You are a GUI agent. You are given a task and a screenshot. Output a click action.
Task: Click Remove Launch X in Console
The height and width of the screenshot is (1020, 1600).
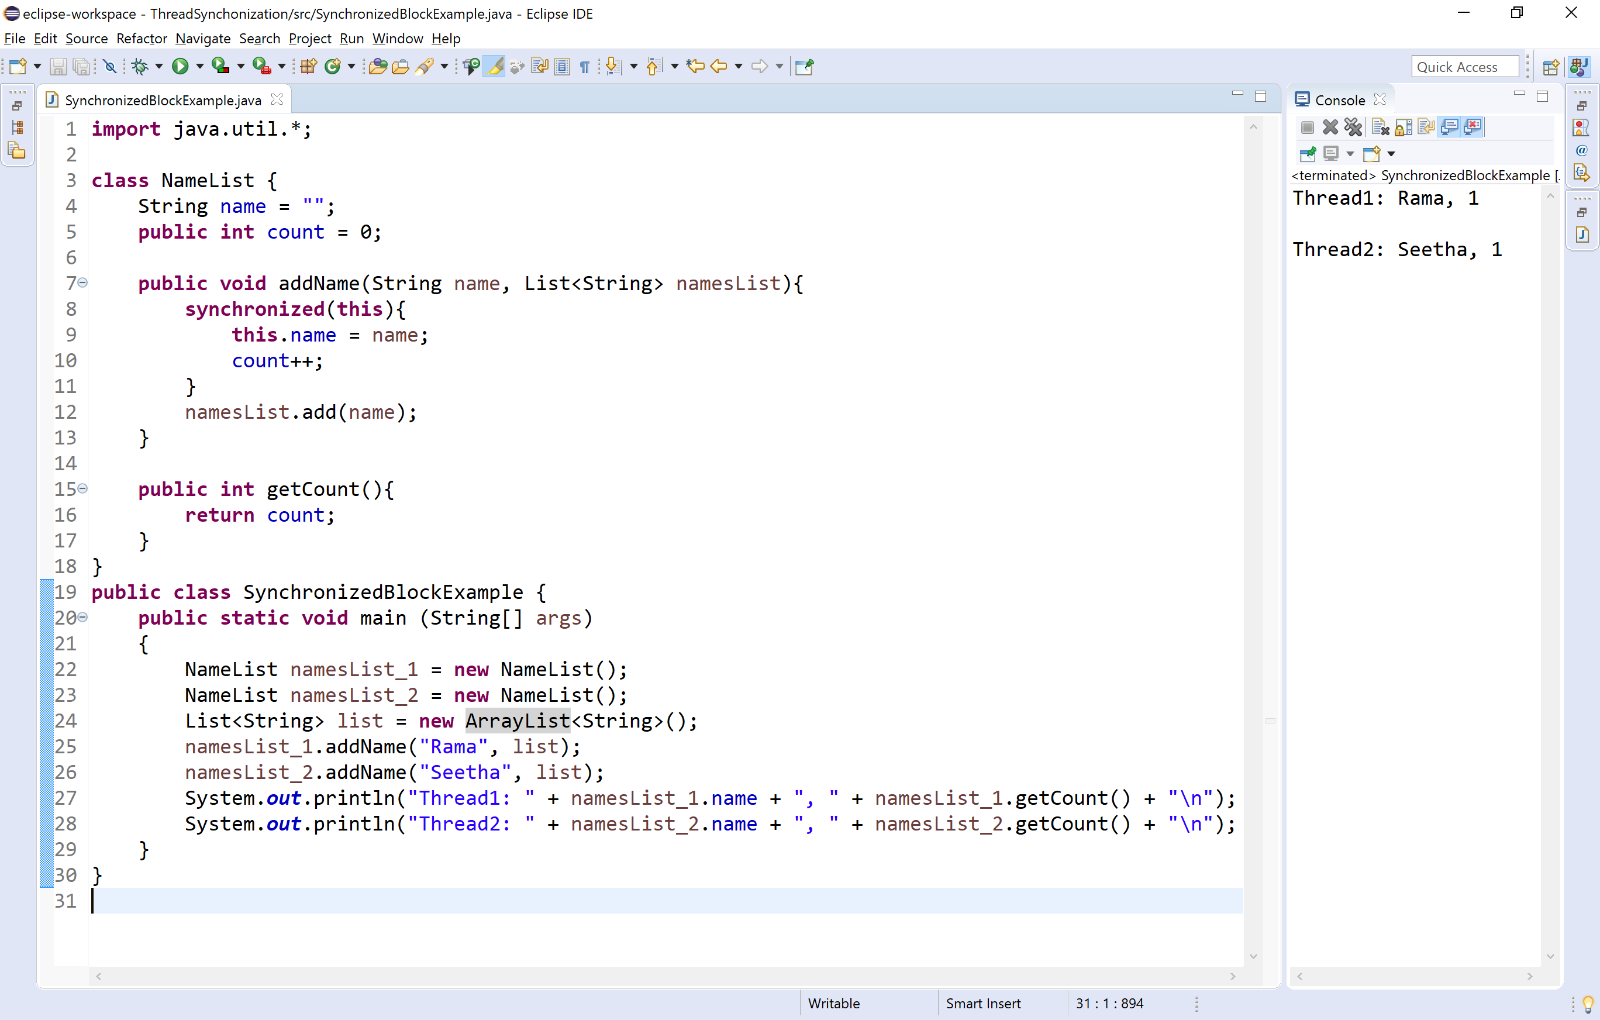click(1330, 127)
